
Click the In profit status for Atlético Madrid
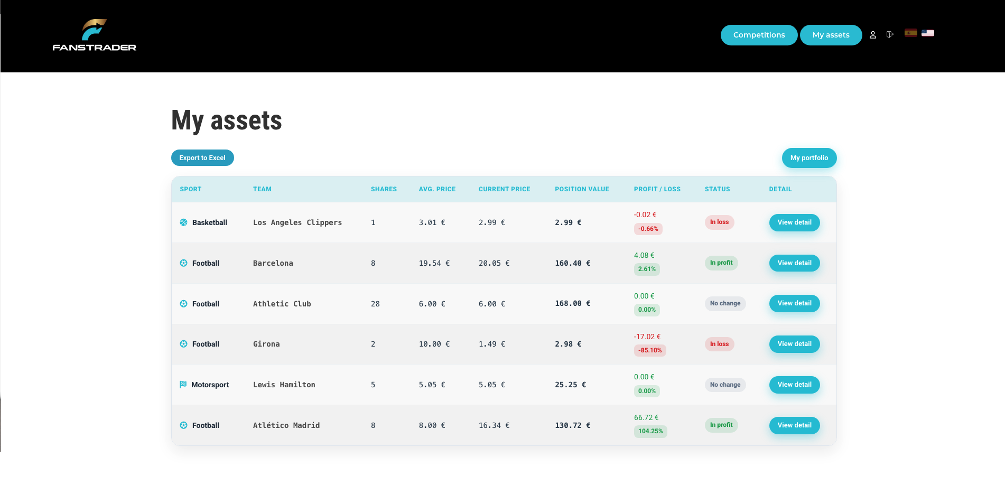pyautogui.click(x=721, y=425)
